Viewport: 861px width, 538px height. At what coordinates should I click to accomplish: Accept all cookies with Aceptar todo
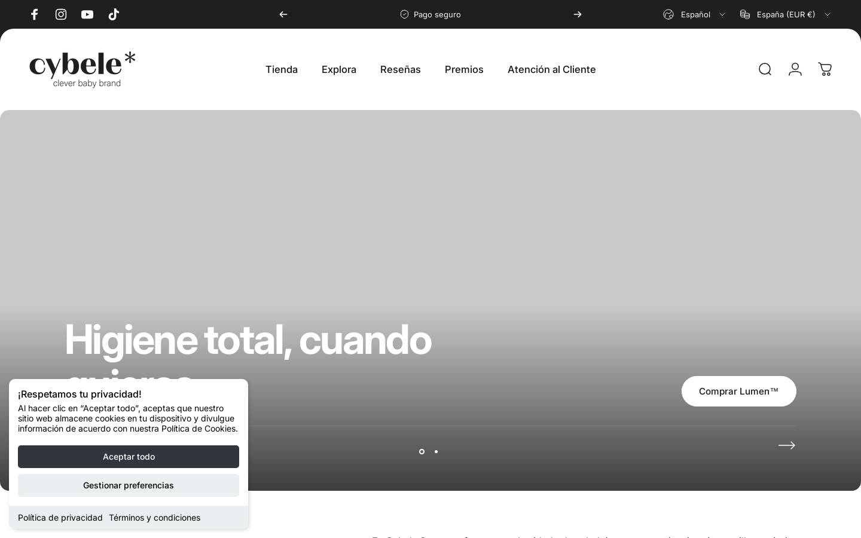129,457
